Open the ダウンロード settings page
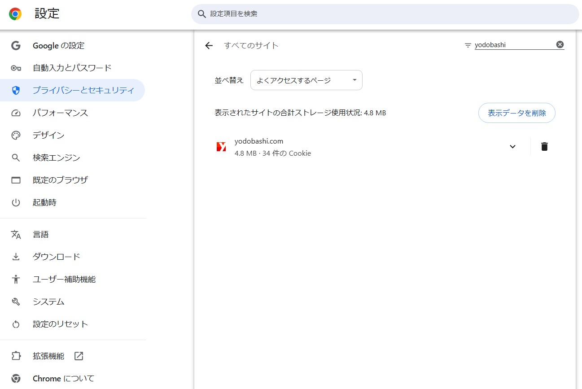This screenshot has height=389, width=582. 56,257
